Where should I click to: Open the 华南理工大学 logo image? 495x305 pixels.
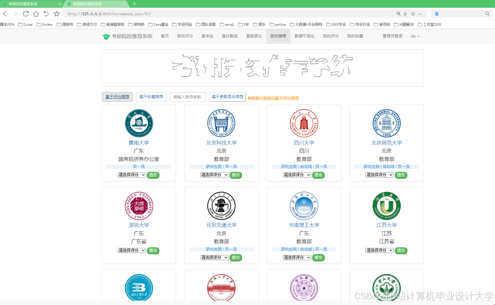pyautogui.click(x=304, y=206)
